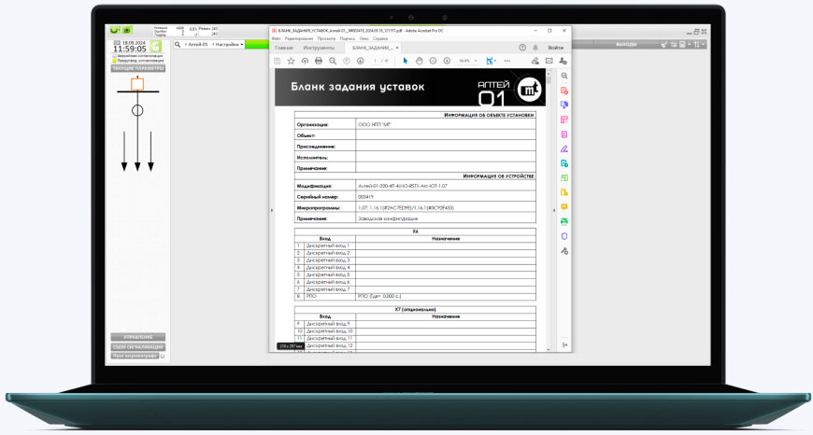
Task: Click the page number input field
Action: 374,61
